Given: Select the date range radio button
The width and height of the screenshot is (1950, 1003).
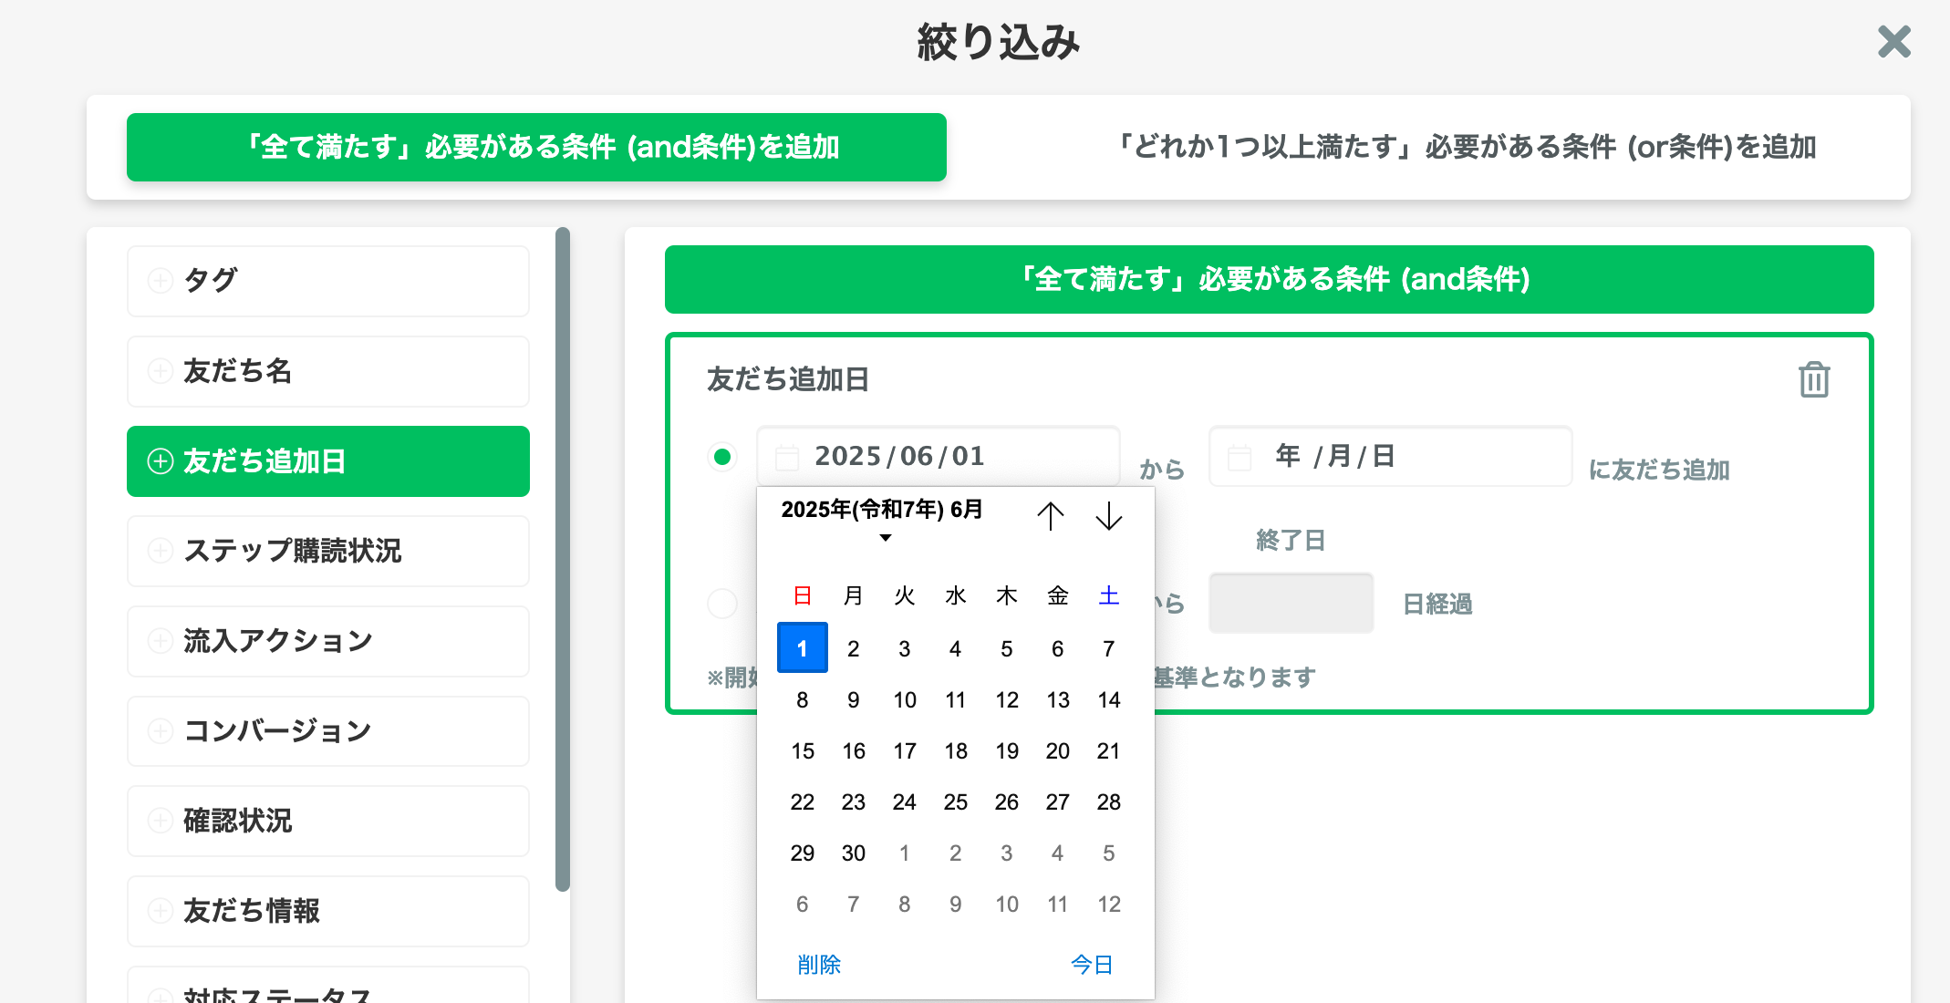Looking at the screenshot, I should click(x=722, y=456).
